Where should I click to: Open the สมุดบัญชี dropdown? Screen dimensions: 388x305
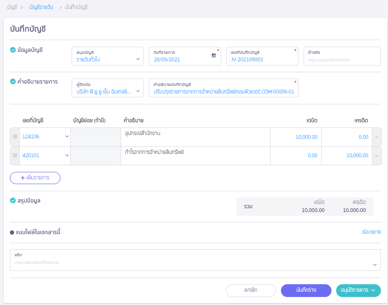[107, 56]
